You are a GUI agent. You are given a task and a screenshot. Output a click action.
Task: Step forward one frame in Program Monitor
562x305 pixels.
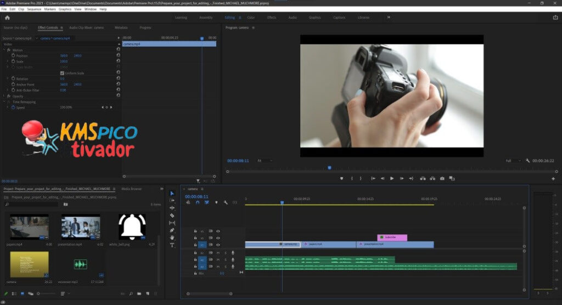point(401,178)
